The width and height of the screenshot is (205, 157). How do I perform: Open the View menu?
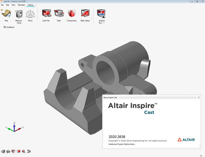[x=13, y=5]
